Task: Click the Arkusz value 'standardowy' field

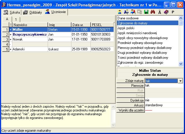Action: click(164, 105)
